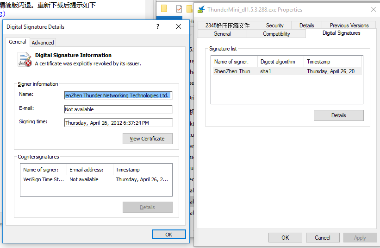Open the Details tab in Properties
The image size is (380, 248).
(306, 25)
